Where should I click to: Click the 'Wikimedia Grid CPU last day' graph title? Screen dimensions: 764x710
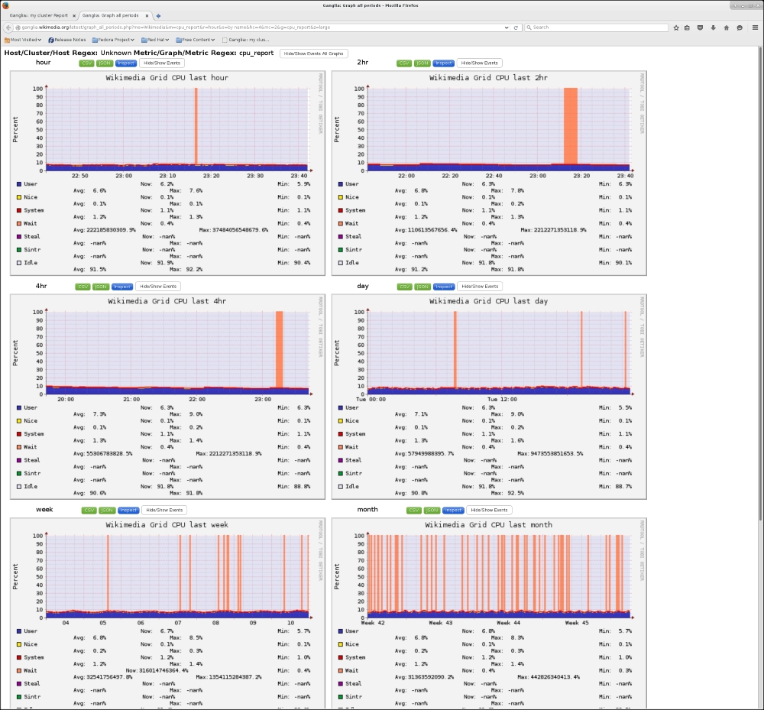[x=489, y=301]
